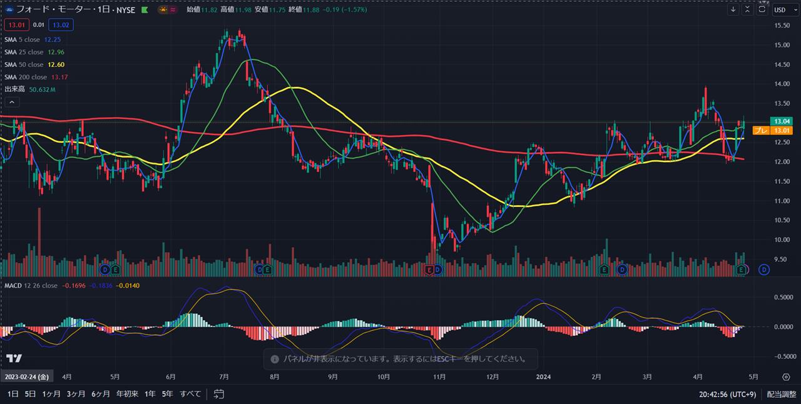
Task: Click the green market-open flag icon
Action: pos(145,10)
